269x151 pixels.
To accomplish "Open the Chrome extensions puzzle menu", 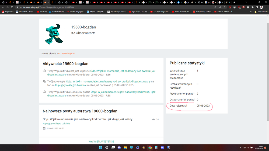I will [x=252, y=7].
